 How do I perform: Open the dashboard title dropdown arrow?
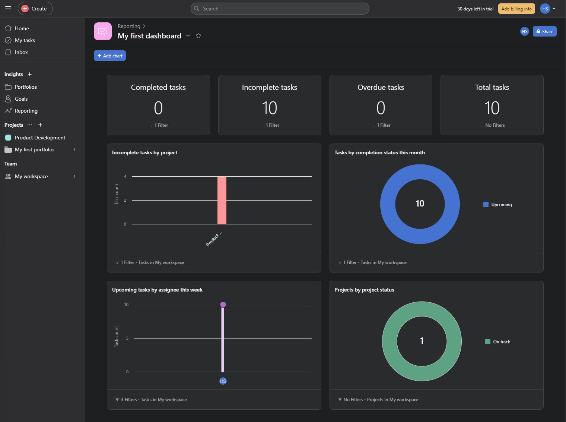188,36
